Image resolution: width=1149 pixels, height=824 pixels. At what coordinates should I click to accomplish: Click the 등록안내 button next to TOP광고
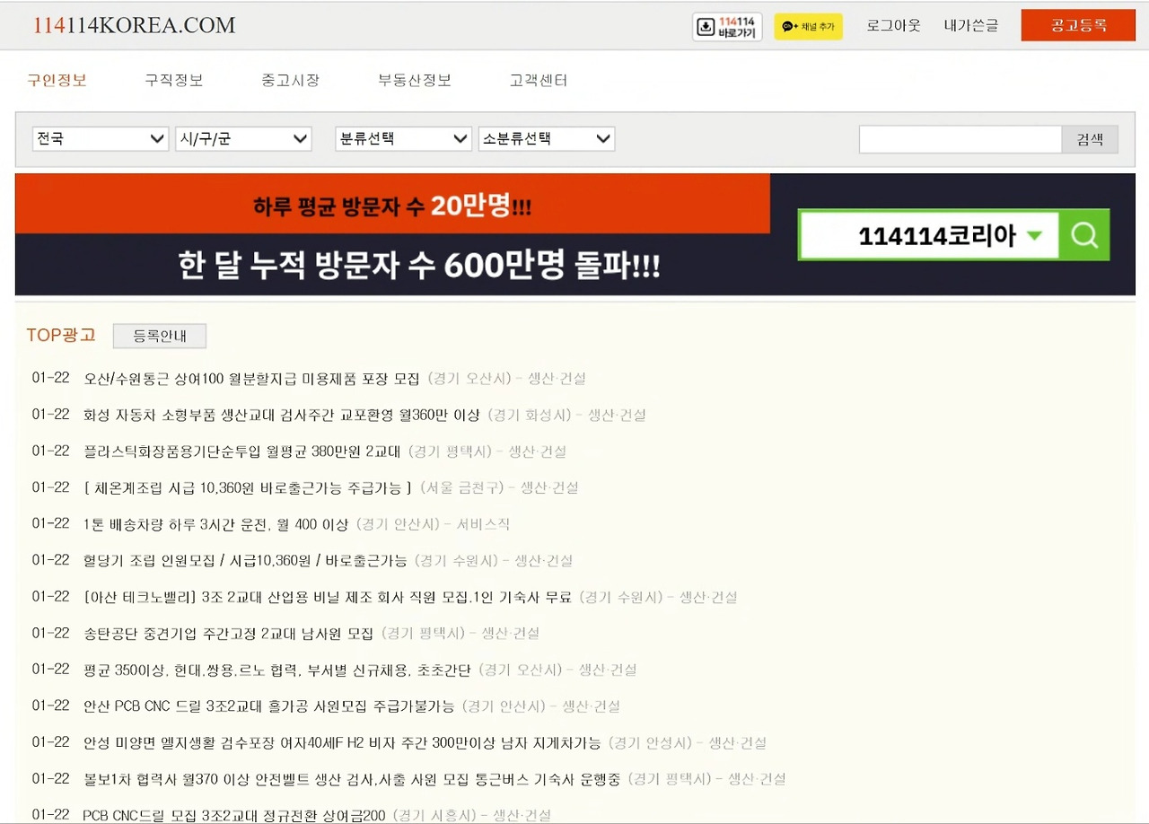coord(158,336)
